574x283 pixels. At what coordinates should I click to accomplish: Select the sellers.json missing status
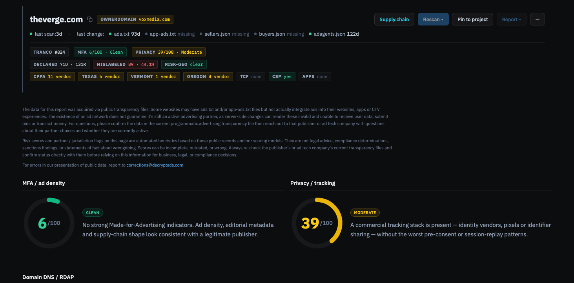click(224, 34)
